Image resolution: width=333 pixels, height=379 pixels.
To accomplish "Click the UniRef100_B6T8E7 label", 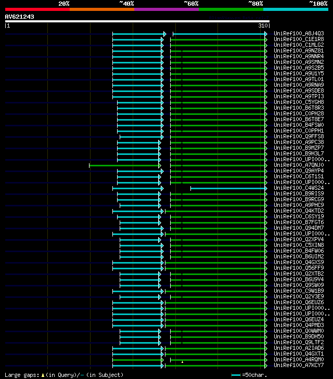I will pos(299,120).
